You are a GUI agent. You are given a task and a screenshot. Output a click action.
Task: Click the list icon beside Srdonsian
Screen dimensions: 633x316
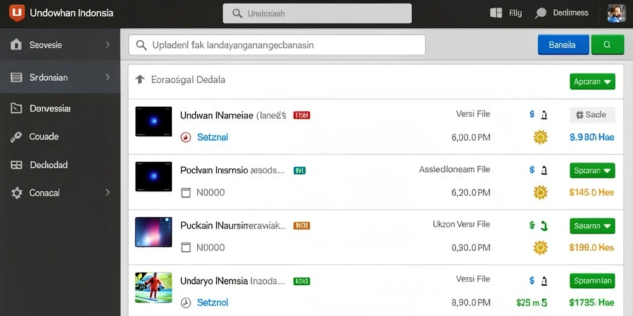coord(16,77)
